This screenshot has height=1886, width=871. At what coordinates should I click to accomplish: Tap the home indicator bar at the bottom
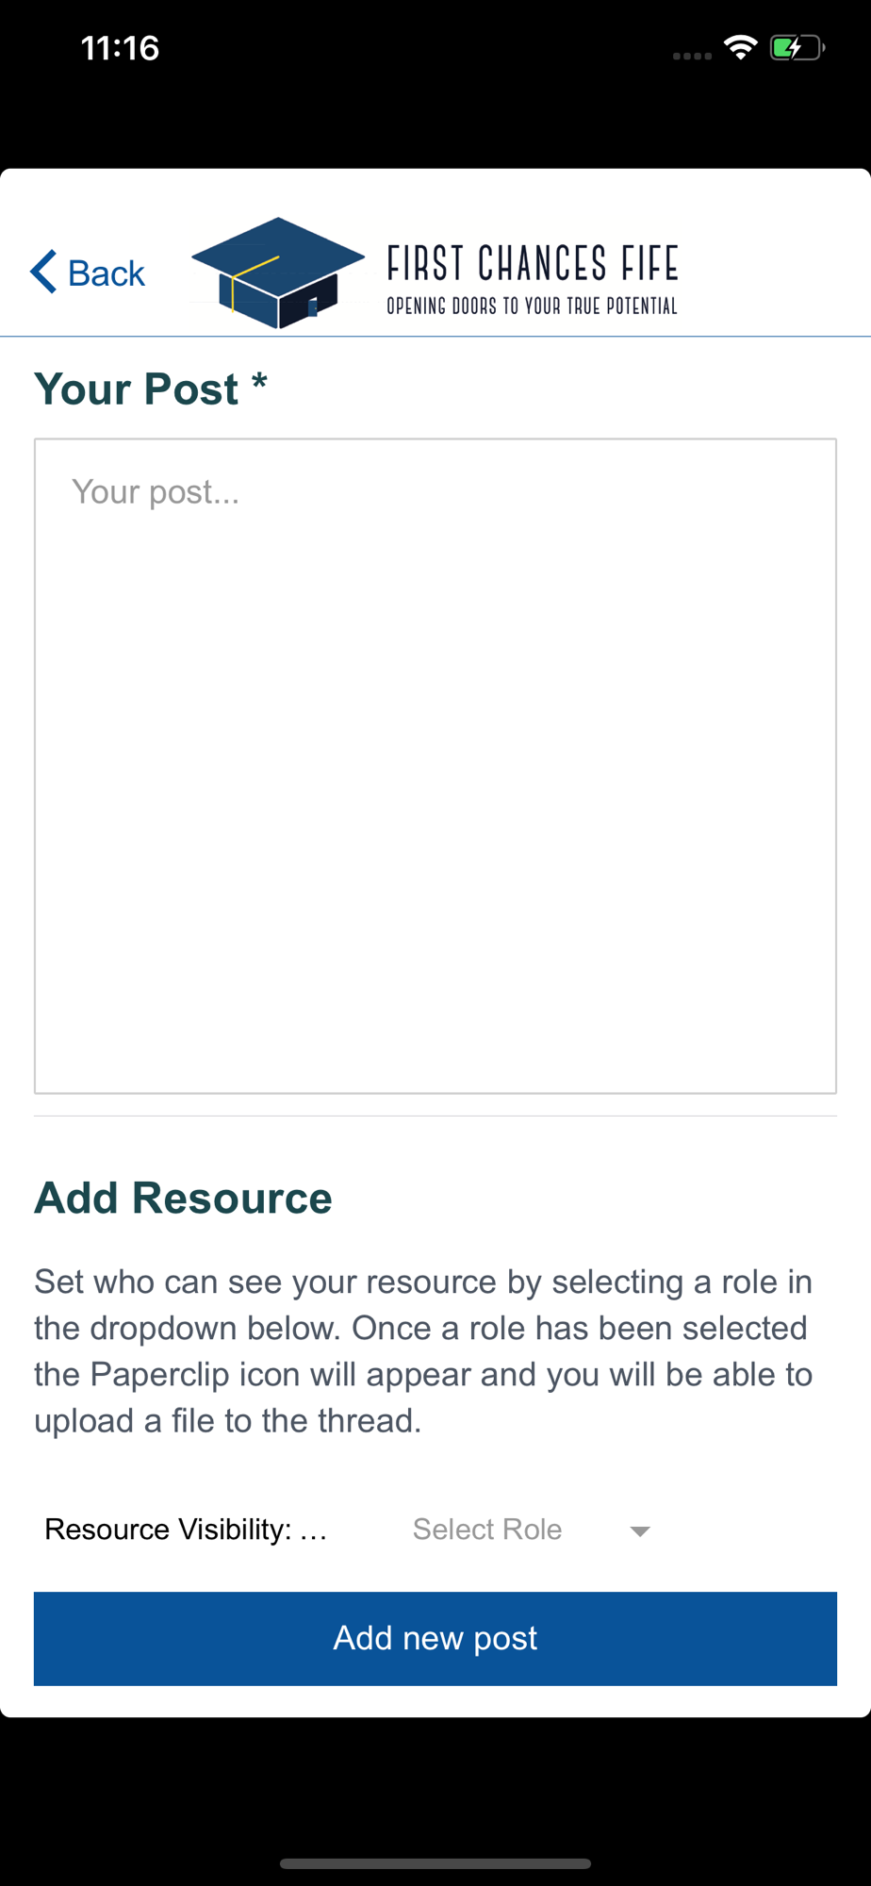[435, 1863]
